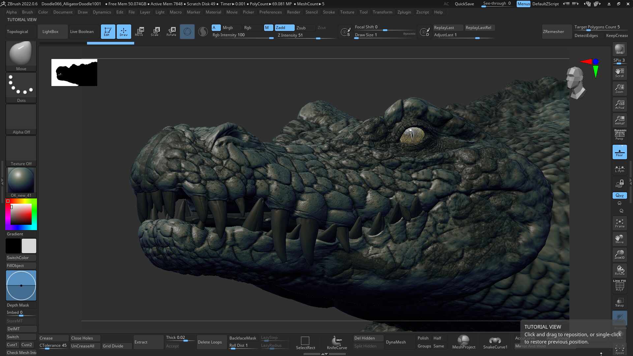This screenshot has height=356, width=633.
Task: Adjust the Draw Size slider
Action: tap(385, 35)
